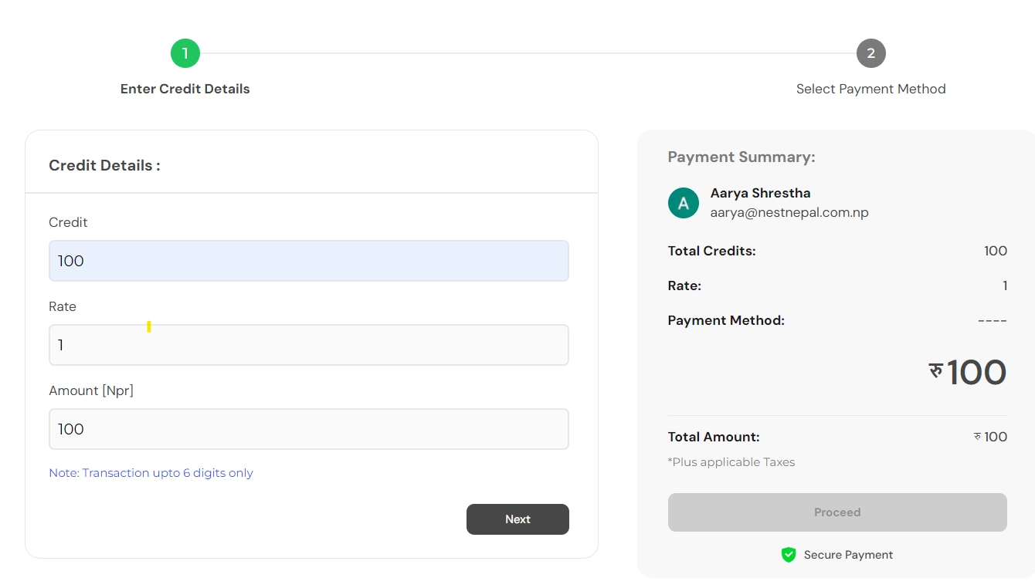Screen dimensions: 1035x588
Task: Click the Credit Details heading
Action: point(104,165)
